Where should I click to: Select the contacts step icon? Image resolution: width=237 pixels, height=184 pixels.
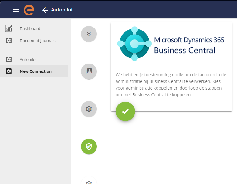(x=89, y=71)
